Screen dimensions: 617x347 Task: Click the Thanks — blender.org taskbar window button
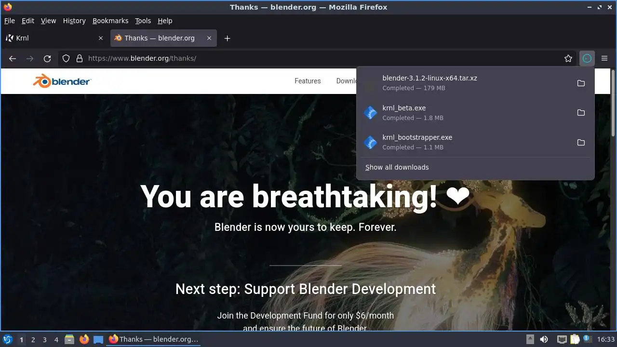154,339
